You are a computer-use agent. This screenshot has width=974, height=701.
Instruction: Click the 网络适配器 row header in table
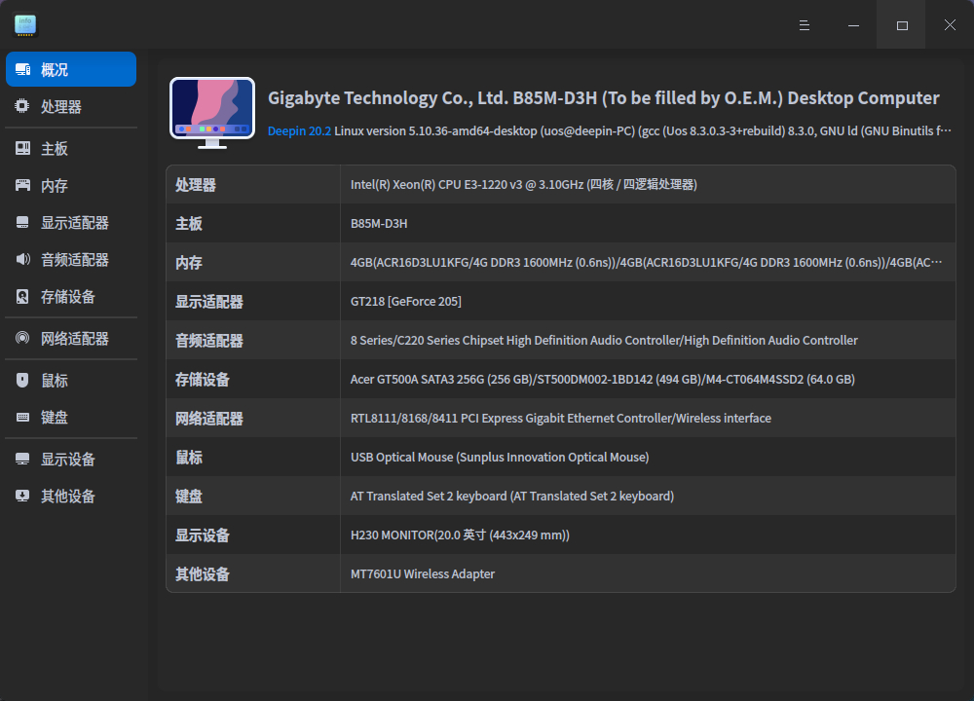click(209, 419)
